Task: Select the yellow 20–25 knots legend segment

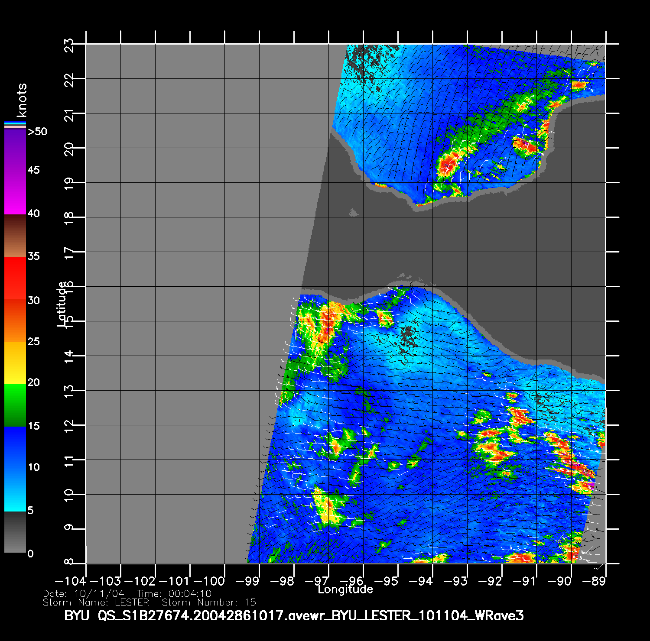Action: (15, 363)
